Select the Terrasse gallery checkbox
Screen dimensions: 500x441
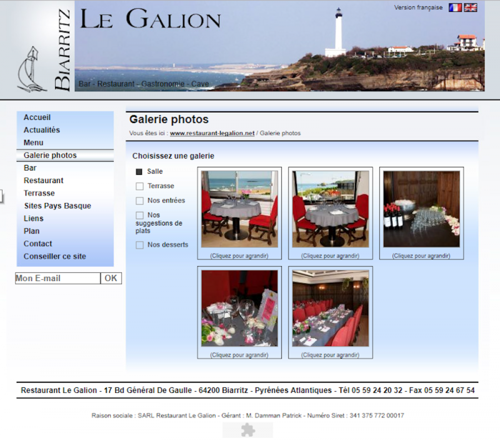(x=139, y=186)
